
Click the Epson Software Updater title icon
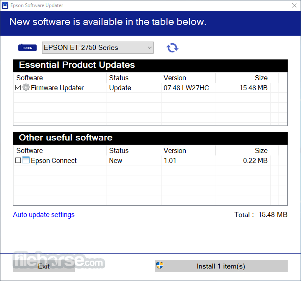point(5,5)
